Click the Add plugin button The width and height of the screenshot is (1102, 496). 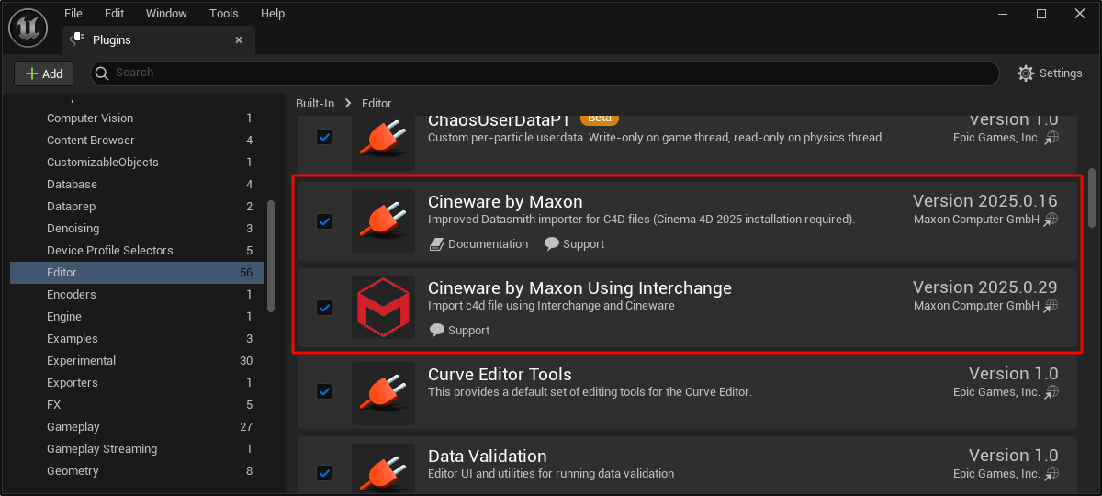(x=44, y=73)
